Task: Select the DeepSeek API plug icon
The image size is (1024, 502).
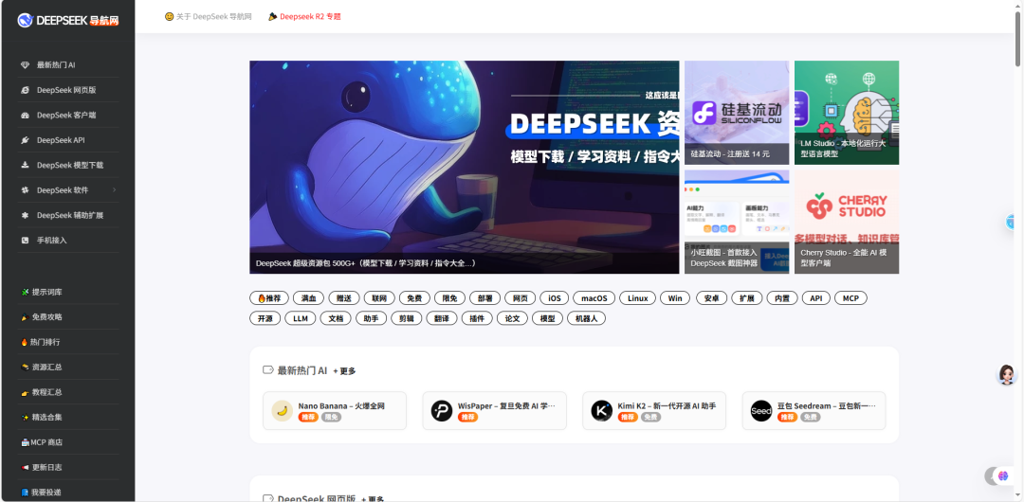Action: 25,140
